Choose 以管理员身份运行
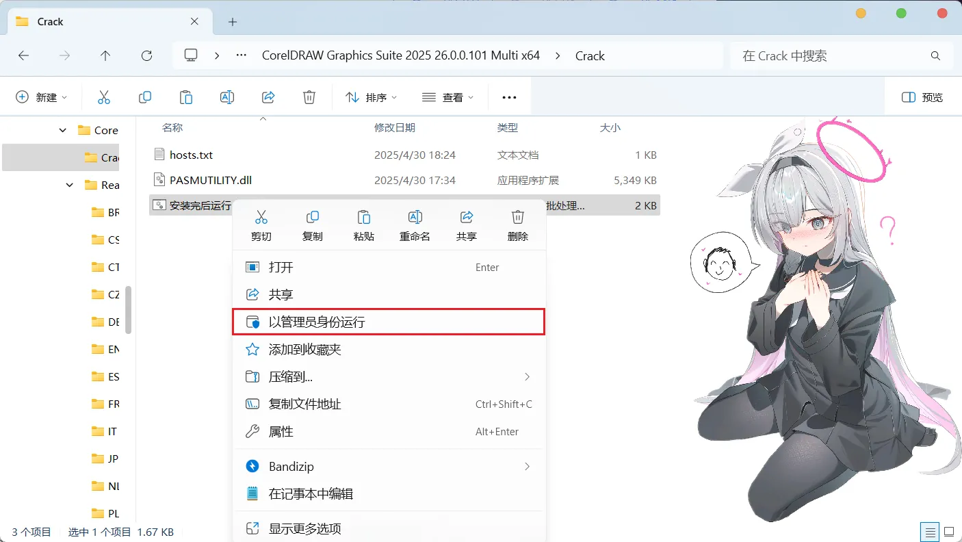 (x=389, y=322)
